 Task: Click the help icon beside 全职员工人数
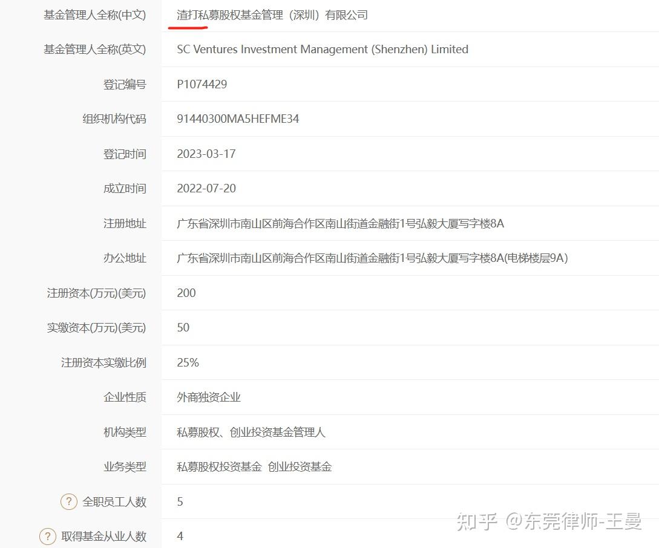(69, 501)
